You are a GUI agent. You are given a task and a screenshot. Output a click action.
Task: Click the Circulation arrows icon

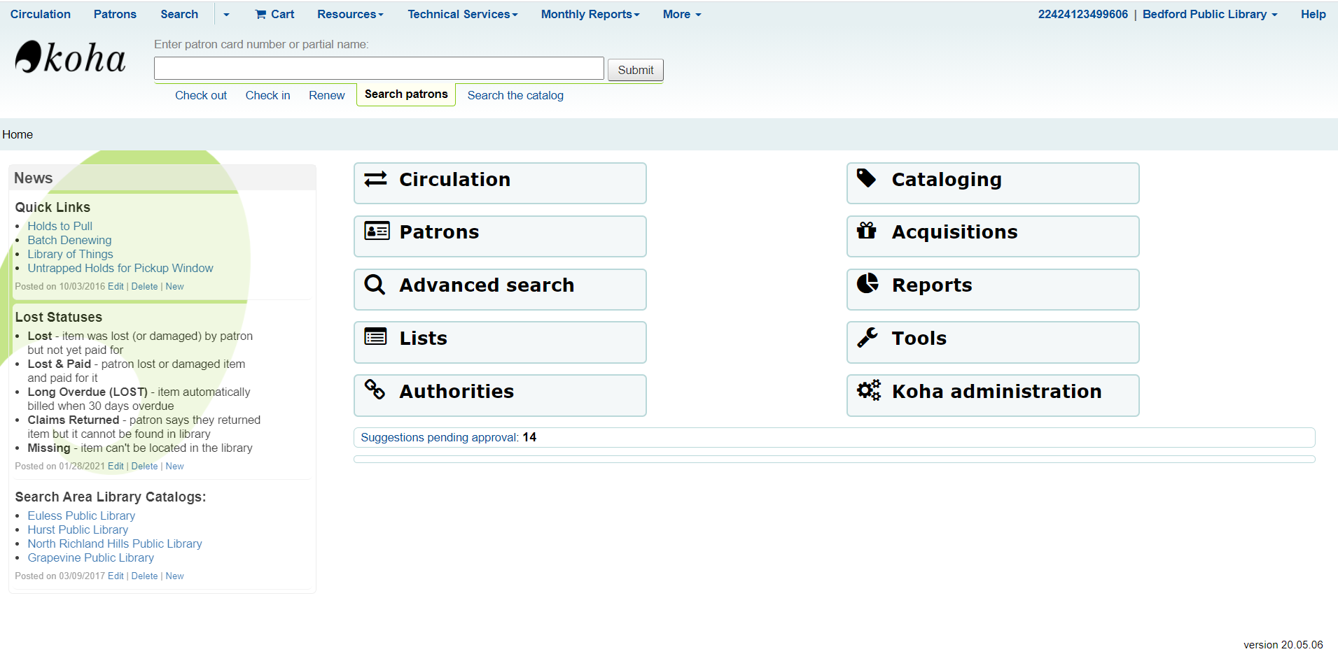375,179
